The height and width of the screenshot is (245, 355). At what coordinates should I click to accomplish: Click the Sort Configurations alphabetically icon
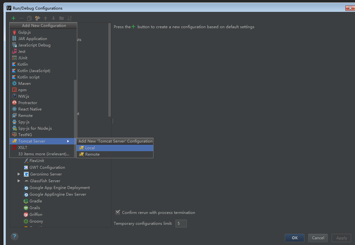coord(70,18)
